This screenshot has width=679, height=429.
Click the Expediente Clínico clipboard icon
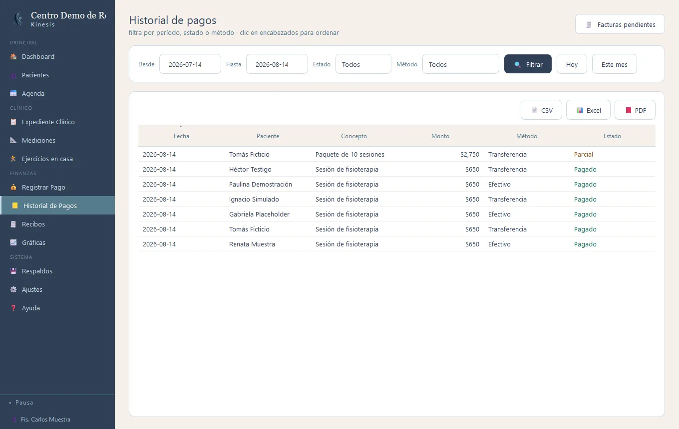[13, 122]
